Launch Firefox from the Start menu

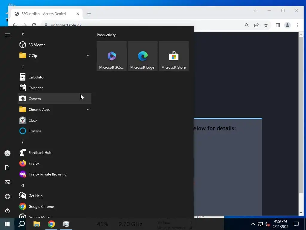(x=54, y=163)
